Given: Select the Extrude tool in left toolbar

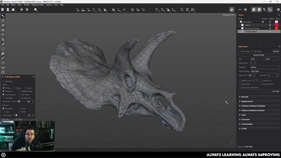Looking at the screenshot, I should click(x=3, y=35).
